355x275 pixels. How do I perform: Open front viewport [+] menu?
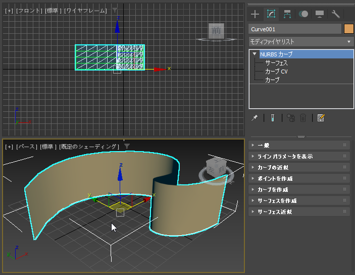9,11
